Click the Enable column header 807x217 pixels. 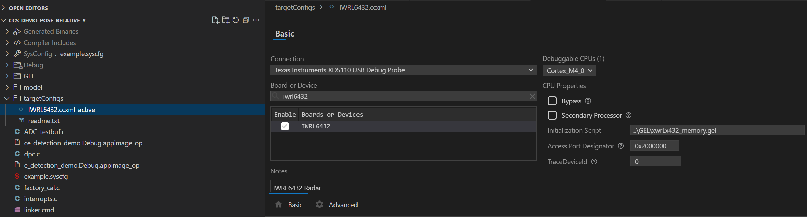point(285,114)
